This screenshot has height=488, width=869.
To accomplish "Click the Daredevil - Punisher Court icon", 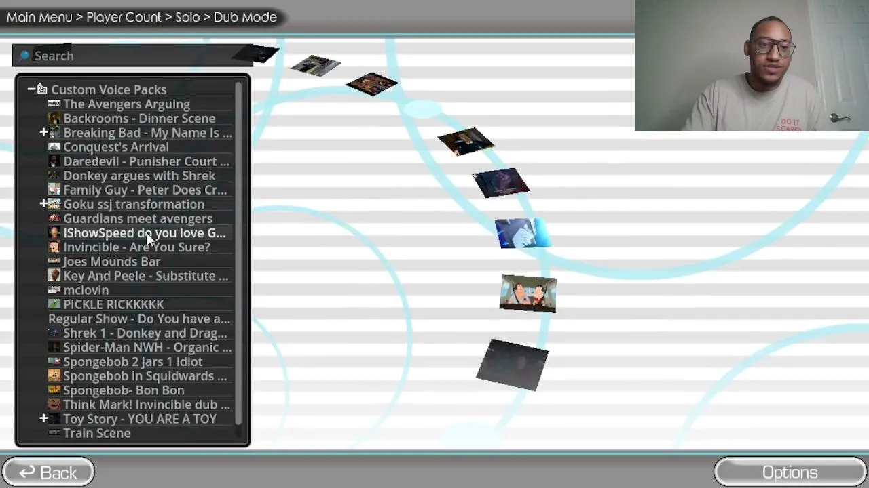I will click(54, 161).
